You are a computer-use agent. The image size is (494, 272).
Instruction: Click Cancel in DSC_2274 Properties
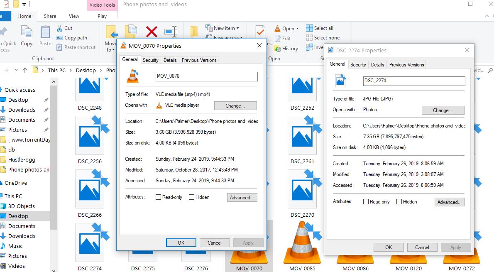tap(422, 247)
